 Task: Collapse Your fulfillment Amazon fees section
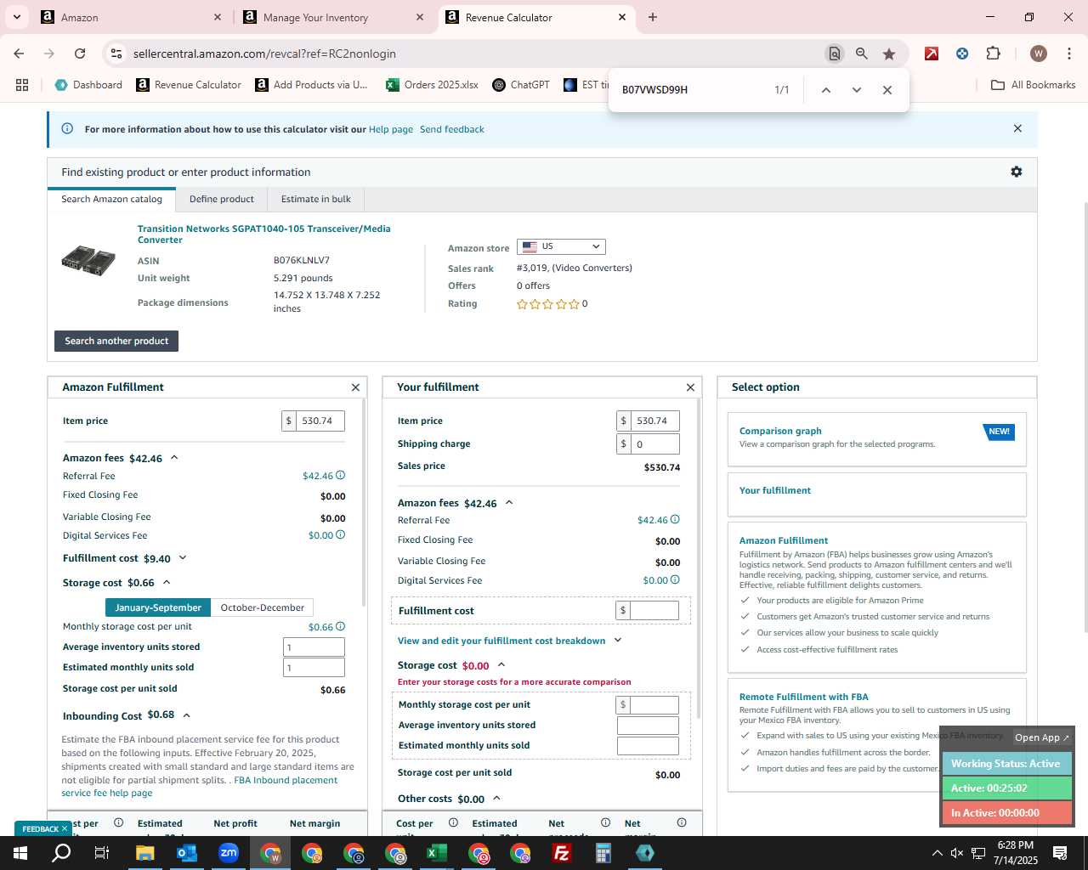pyautogui.click(x=509, y=503)
